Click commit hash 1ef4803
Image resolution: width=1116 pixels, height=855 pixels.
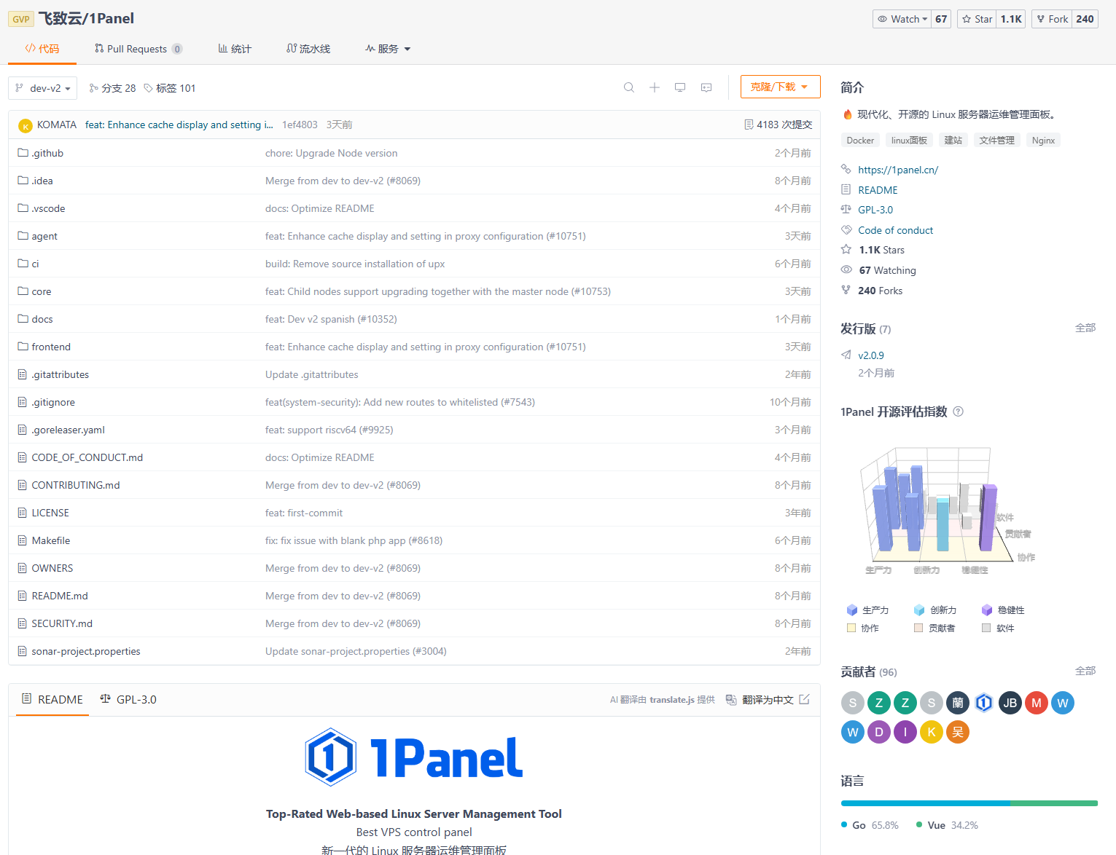[300, 125]
